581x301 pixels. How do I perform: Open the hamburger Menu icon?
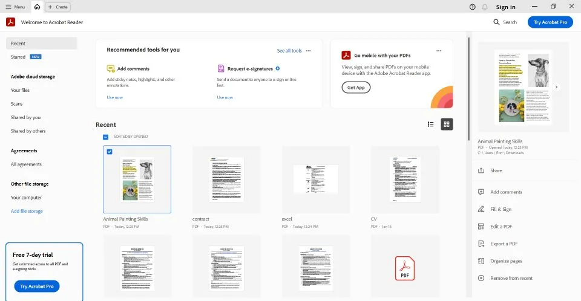(x=8, y=7)
